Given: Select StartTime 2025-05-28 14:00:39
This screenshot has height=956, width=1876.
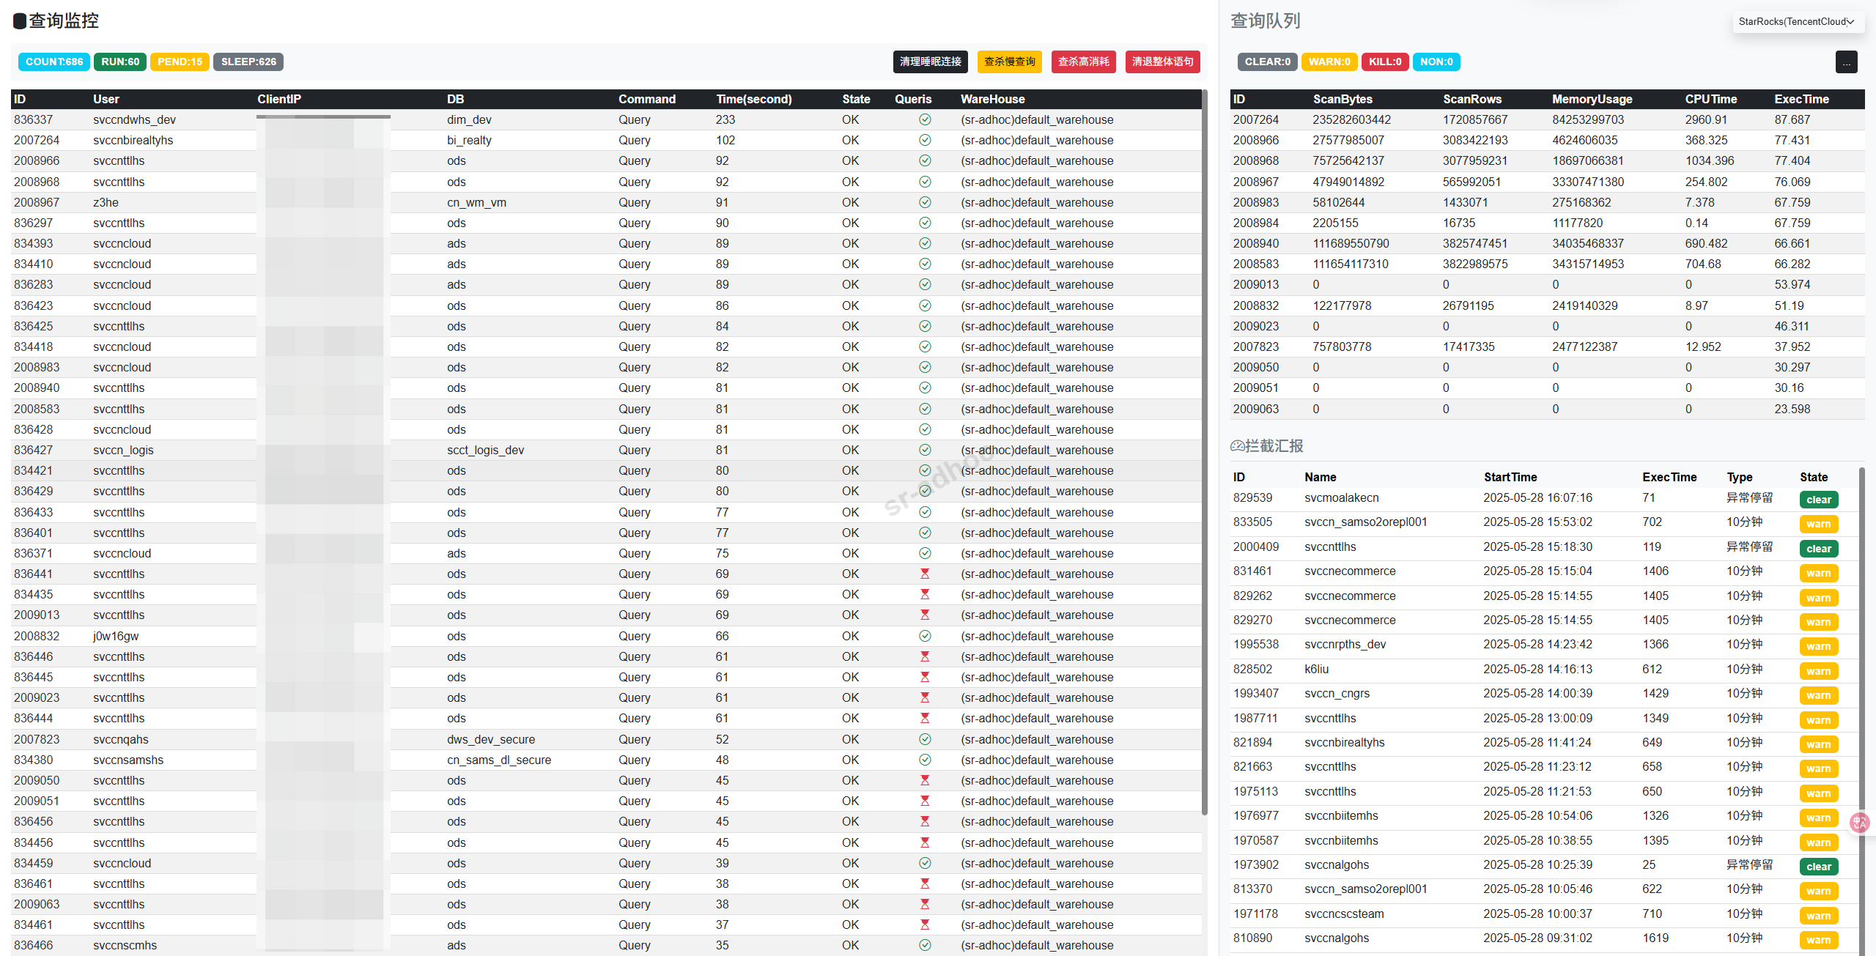Looking at the screenshot, I should (x=1537, y=693).
